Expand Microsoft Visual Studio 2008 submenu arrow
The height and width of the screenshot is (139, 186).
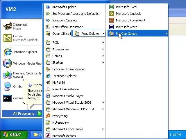pos(103,102)
